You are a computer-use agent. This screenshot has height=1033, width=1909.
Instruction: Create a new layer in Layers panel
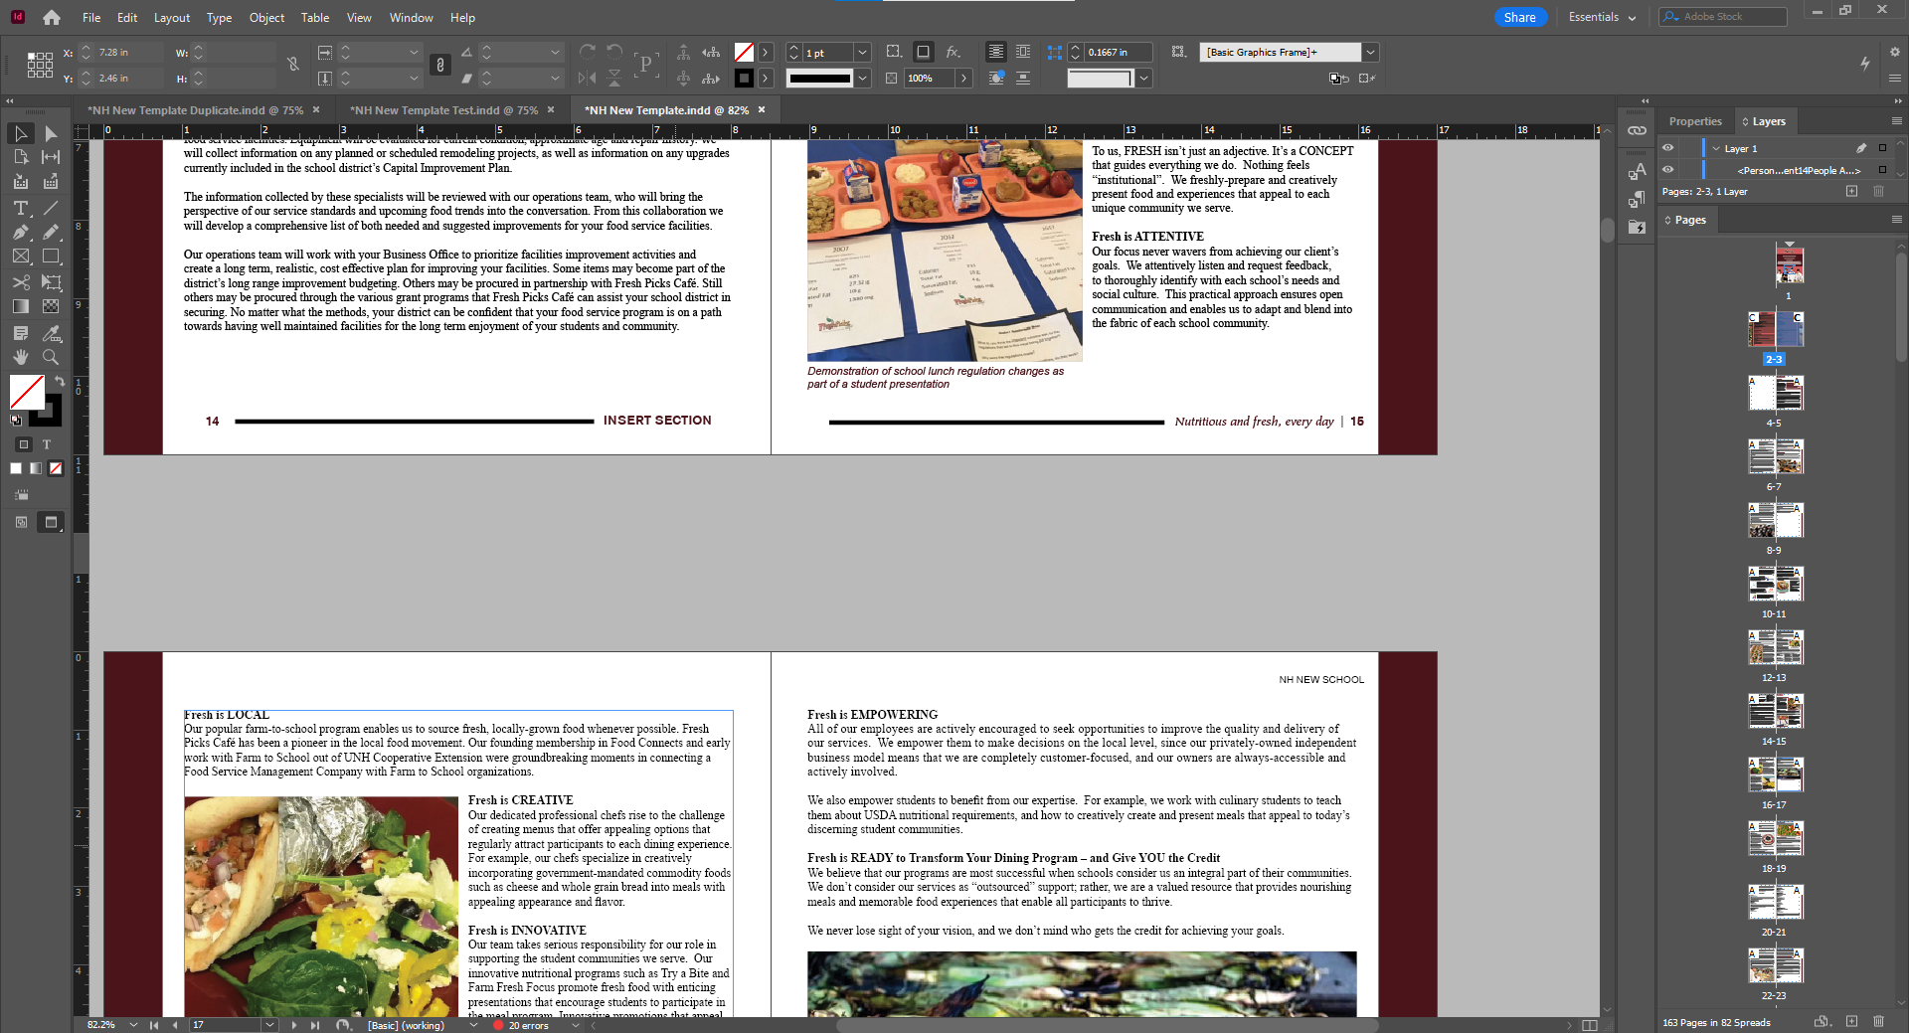[1851, 191]
